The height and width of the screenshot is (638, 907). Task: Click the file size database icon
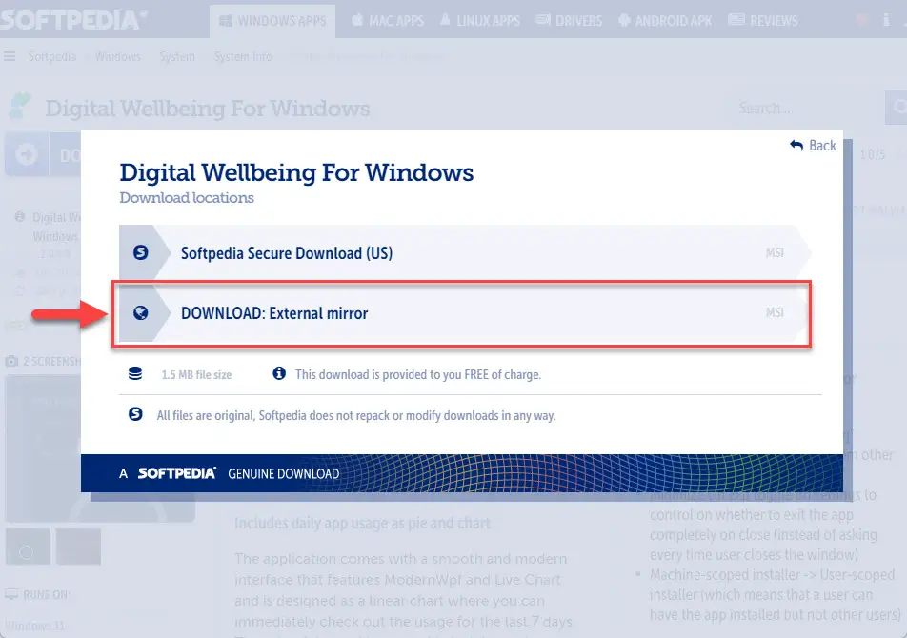(x=135, y=374)
